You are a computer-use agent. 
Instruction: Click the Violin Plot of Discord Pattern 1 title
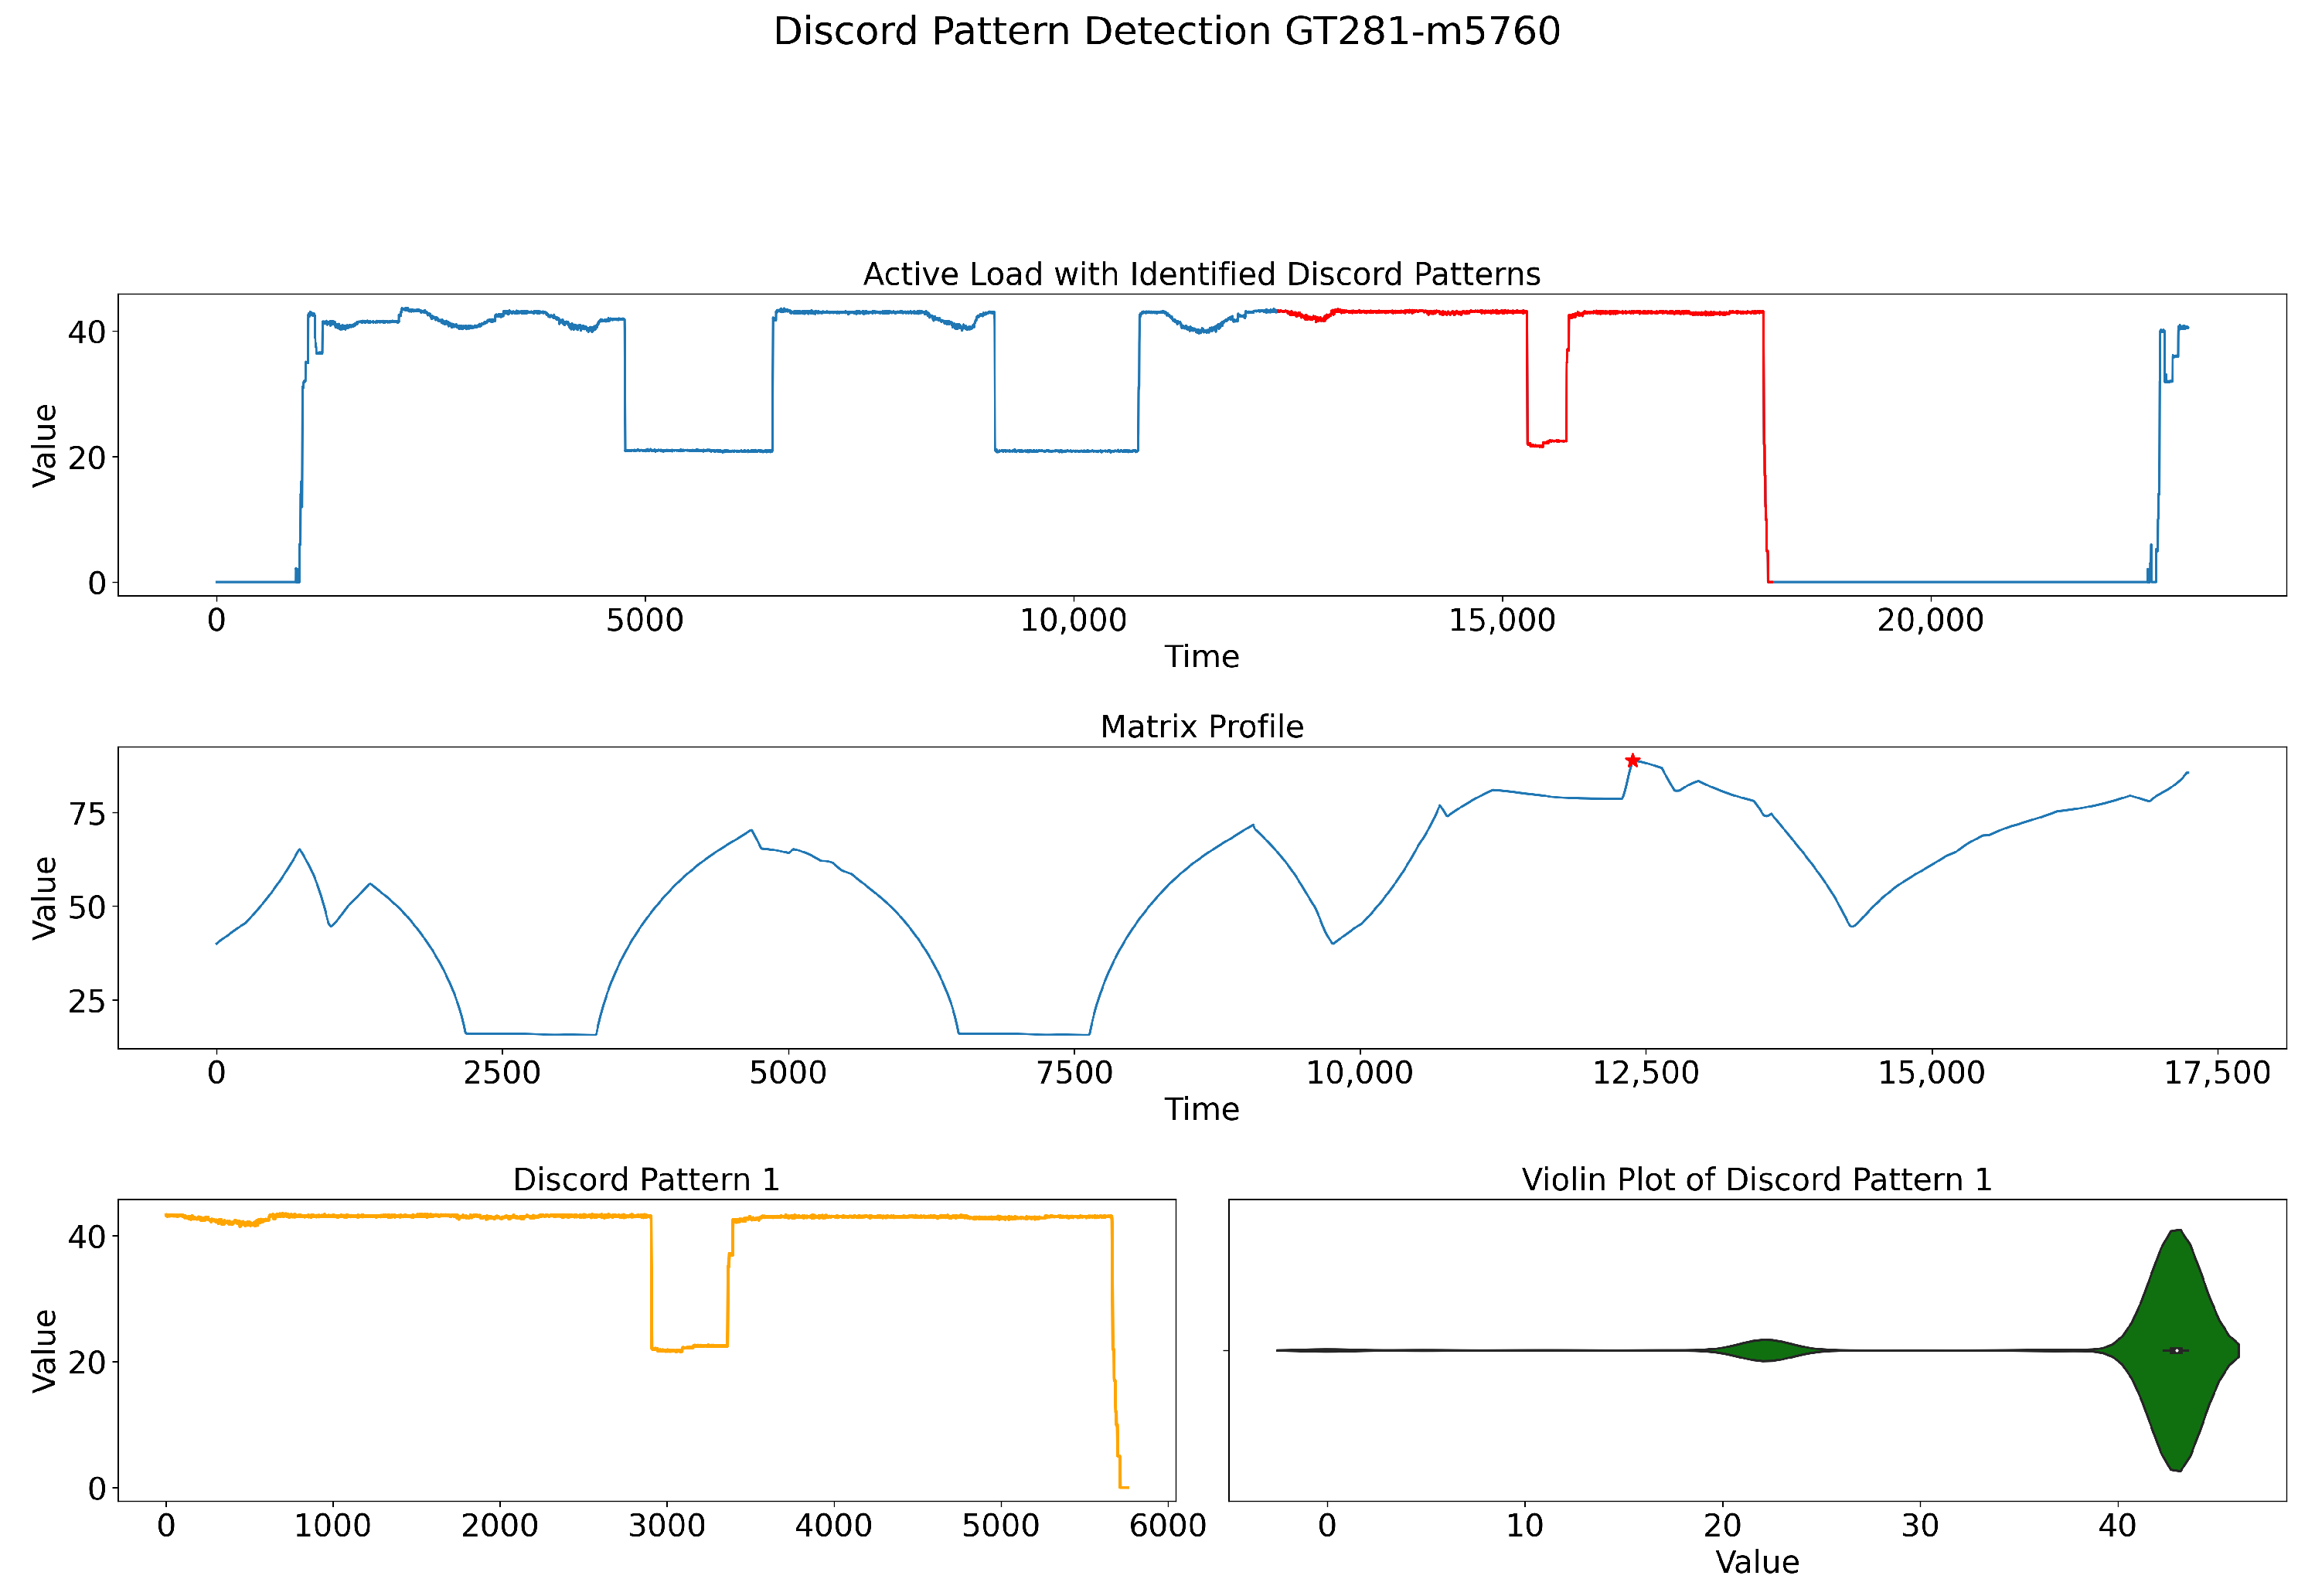1756,1180
